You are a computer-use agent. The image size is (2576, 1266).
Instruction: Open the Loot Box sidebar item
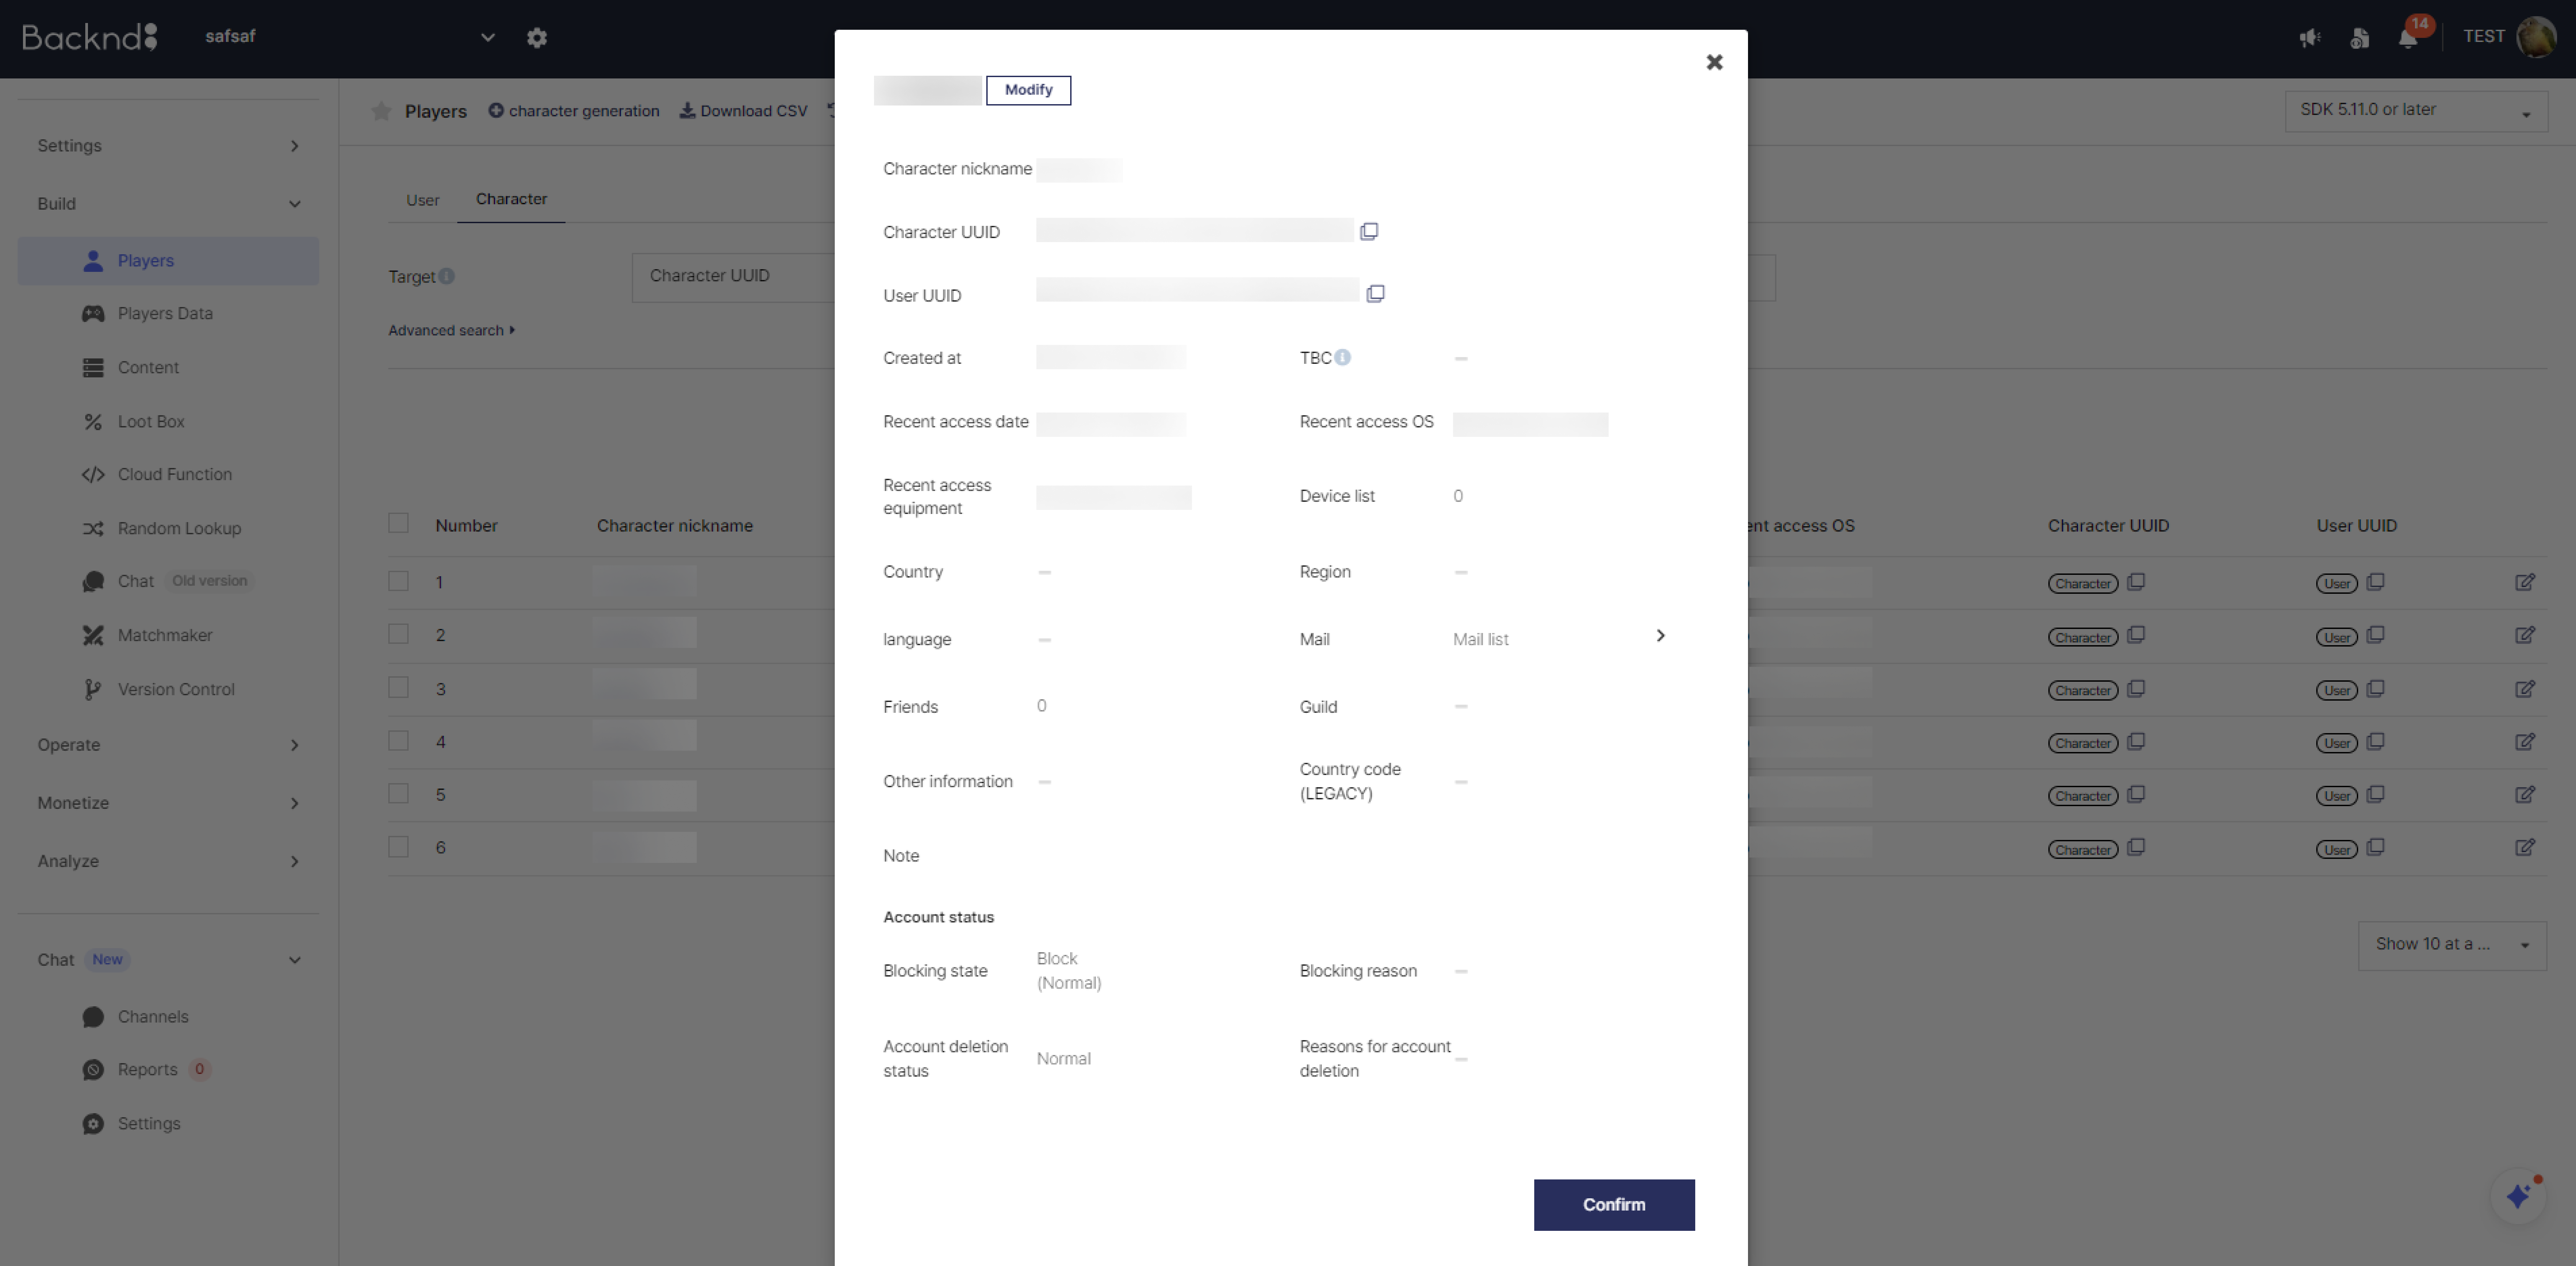coord(168,422)
